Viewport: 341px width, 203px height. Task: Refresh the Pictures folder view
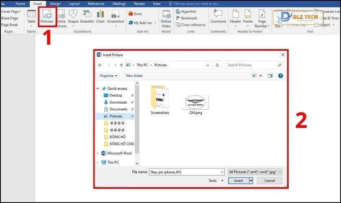(218, 65)
